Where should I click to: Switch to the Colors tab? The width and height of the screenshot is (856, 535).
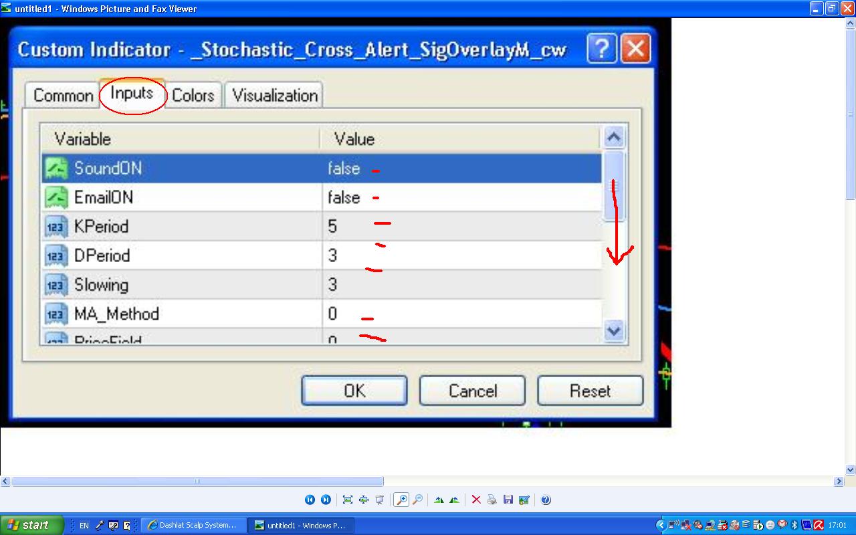pos(193,95)
